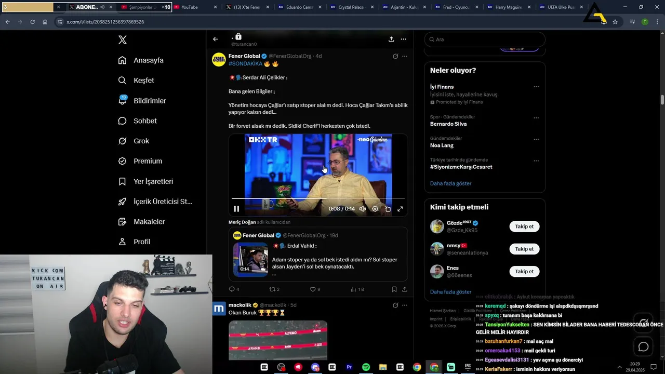
Task: Open Sohbet messages
Action: 137,121
